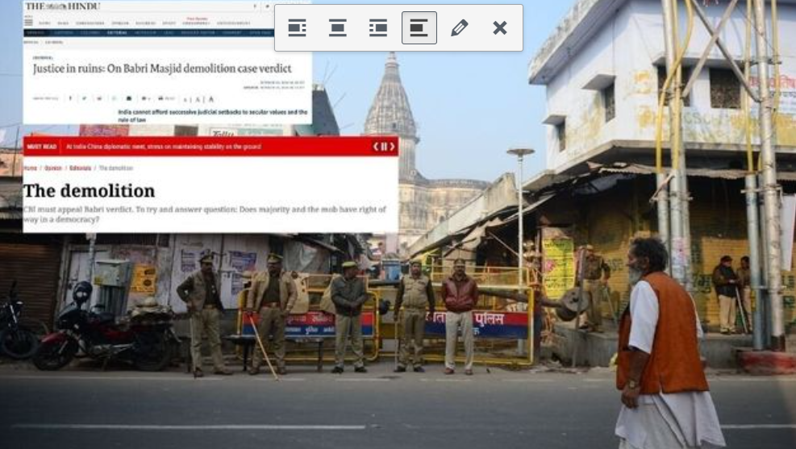
Task: Click Opinion in the breadcrumb
Action: pos(52,168)
